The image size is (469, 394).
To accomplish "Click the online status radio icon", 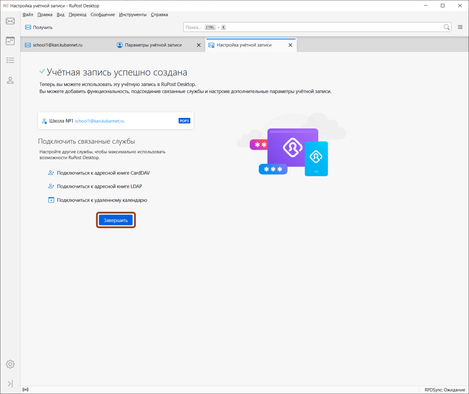I will (x=26, y=389).
